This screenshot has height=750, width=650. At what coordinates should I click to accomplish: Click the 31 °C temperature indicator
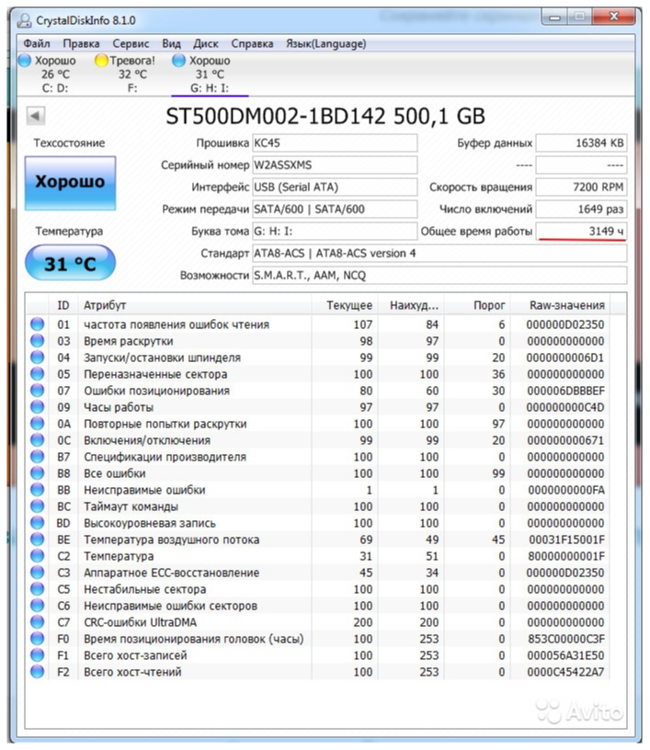pyautogui.click(x=70, y=263)
